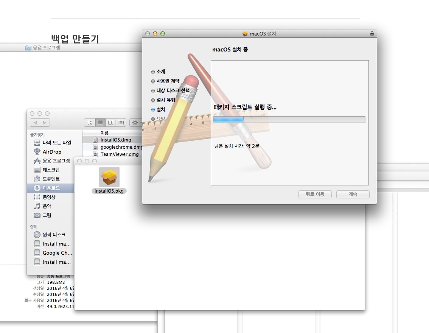Click the Finder forward arrow button
Screen dimensions: 429x333
[45, 123]
